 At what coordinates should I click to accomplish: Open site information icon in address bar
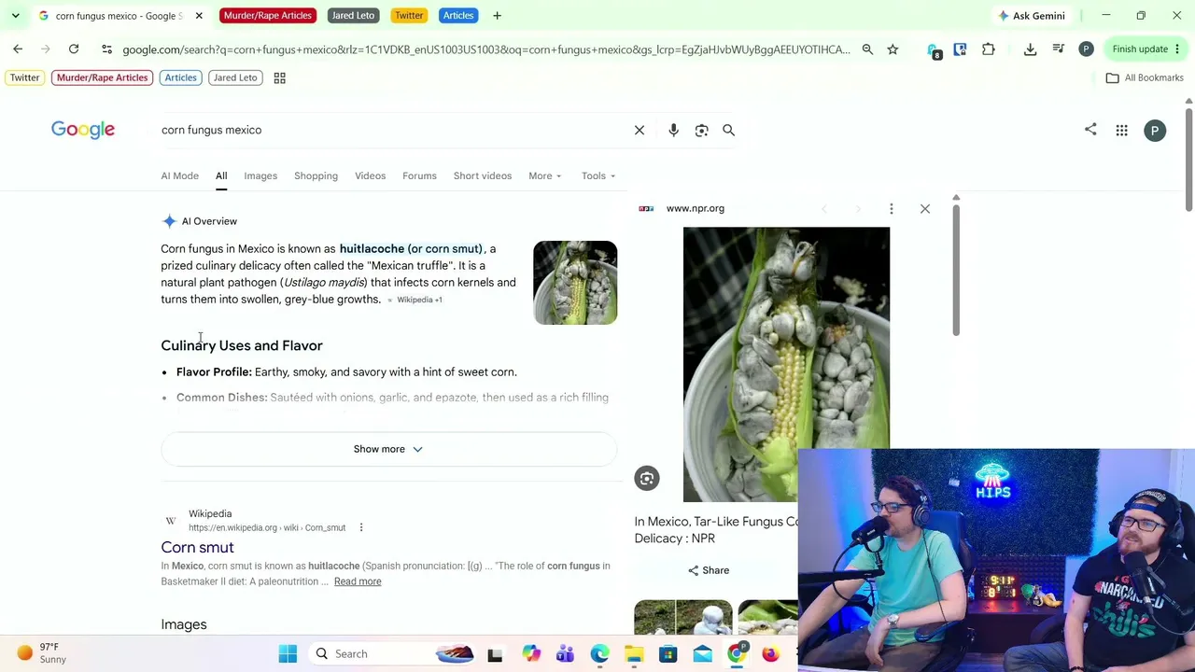click(106, 49)
